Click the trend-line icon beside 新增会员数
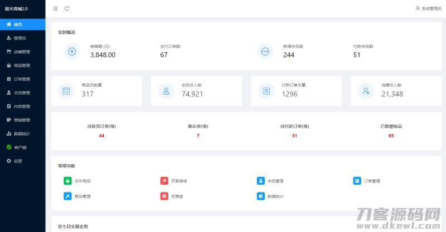The height and width of the screenshot is (232, 446). tap(265, 52)
